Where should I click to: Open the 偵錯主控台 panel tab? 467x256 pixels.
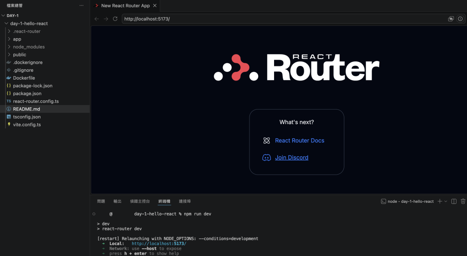(x=140, y=201)
